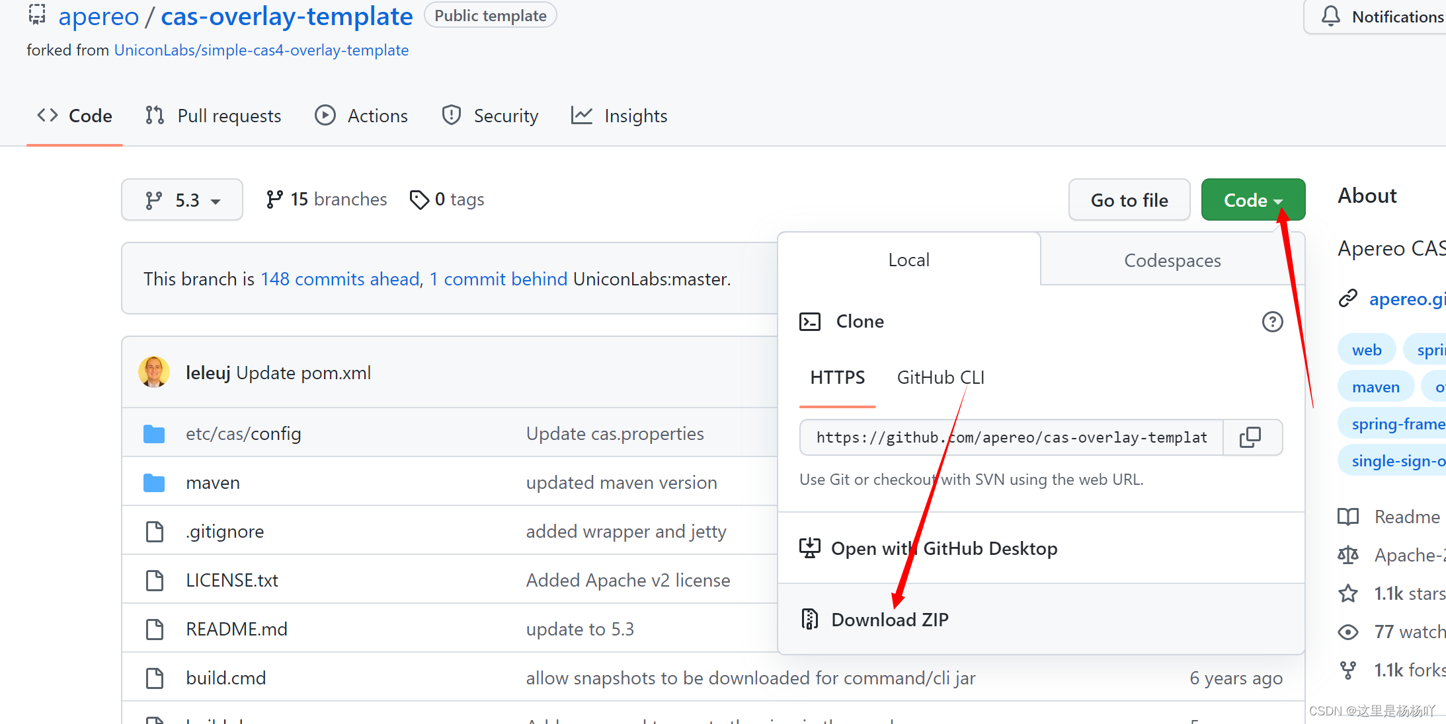View the 1.1k forks link
Image resolution: width=1446 pixels, height=724 pixels.
1391,670
